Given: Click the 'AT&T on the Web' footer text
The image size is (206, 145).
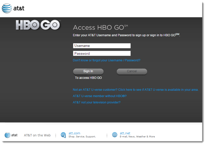Looking at the screenshot, I should pyautogui.click(x=37, y=135).
